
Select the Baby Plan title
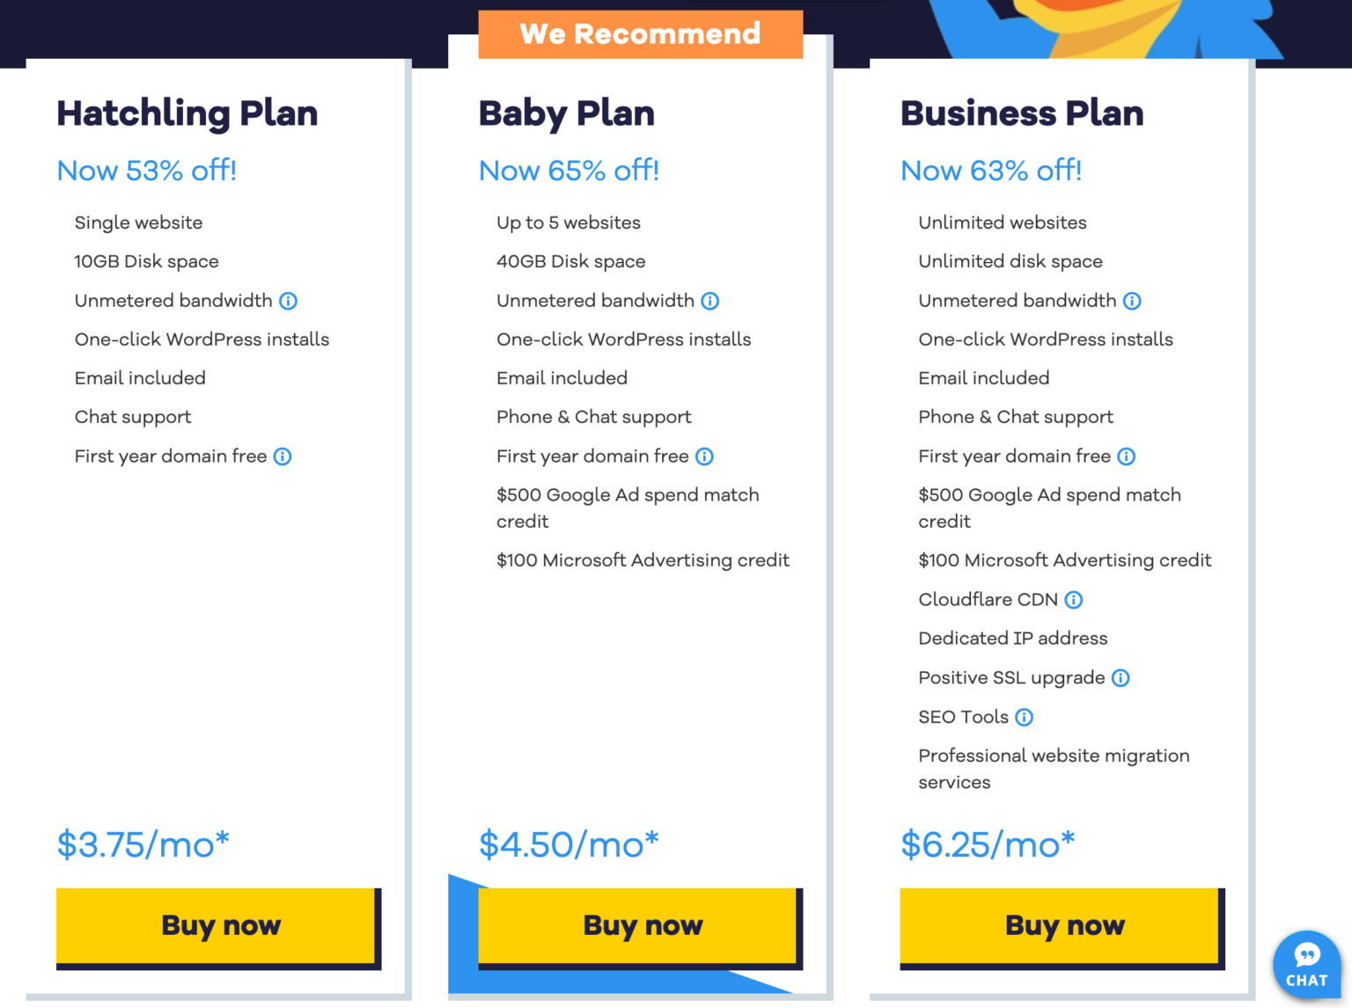click(567, 113)
